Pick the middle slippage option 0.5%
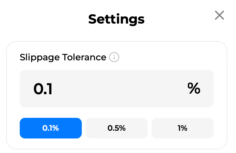Screen dimensions: 236x153 [x=117, y=128]
